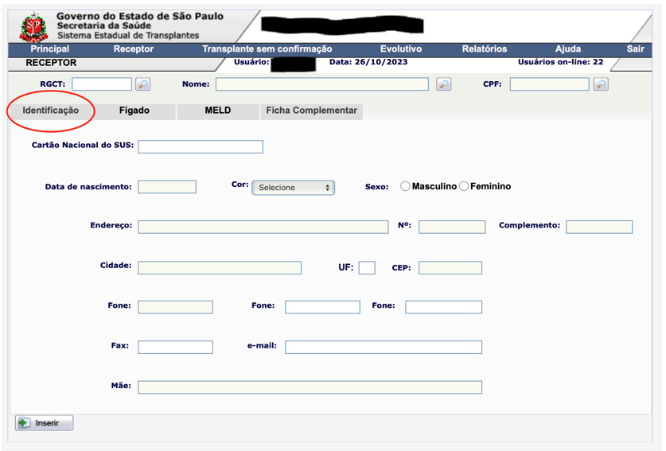Click the Data de nascimento field

point(166,187)
